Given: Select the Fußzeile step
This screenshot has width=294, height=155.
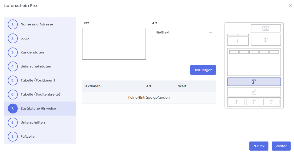Looking at the screenshot, I should point(28,137).
